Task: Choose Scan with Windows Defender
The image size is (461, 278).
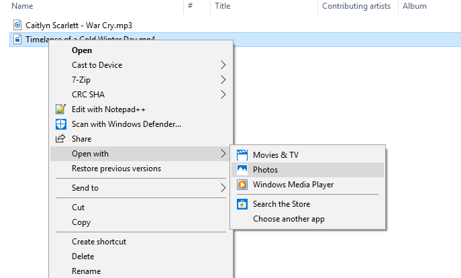Action: click(x=142, y=124)
